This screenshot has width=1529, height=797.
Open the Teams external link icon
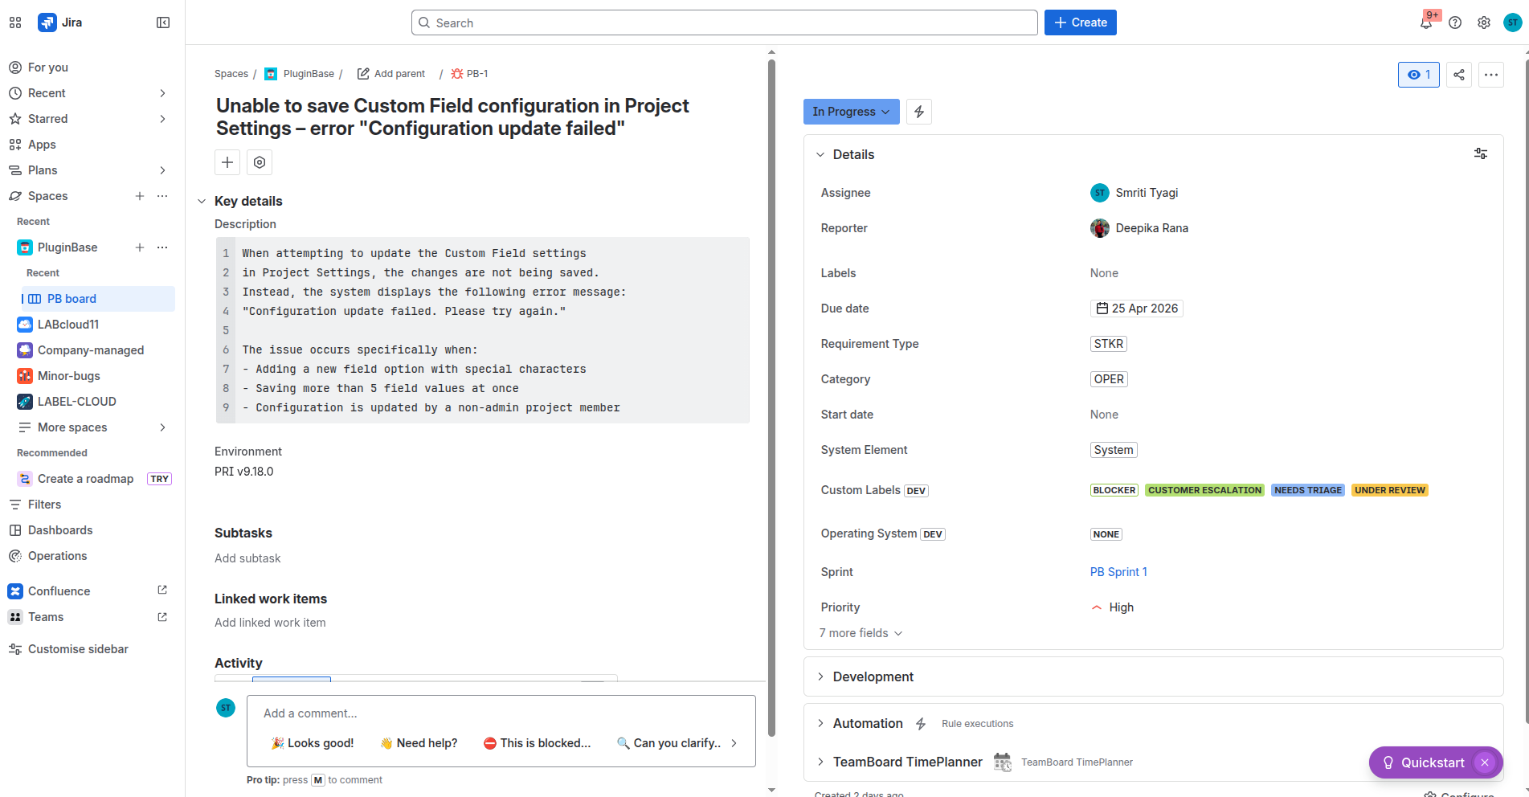(x=162, y=616)
